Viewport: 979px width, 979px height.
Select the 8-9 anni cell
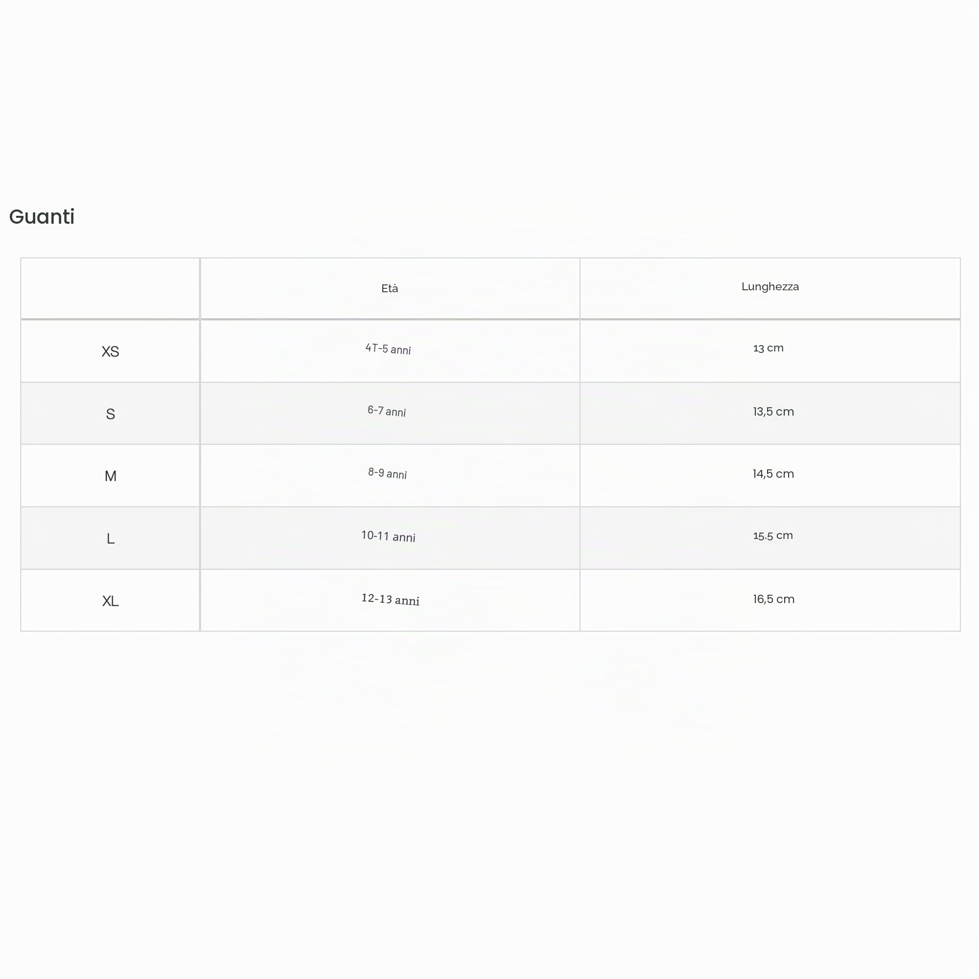pos(388,474)
